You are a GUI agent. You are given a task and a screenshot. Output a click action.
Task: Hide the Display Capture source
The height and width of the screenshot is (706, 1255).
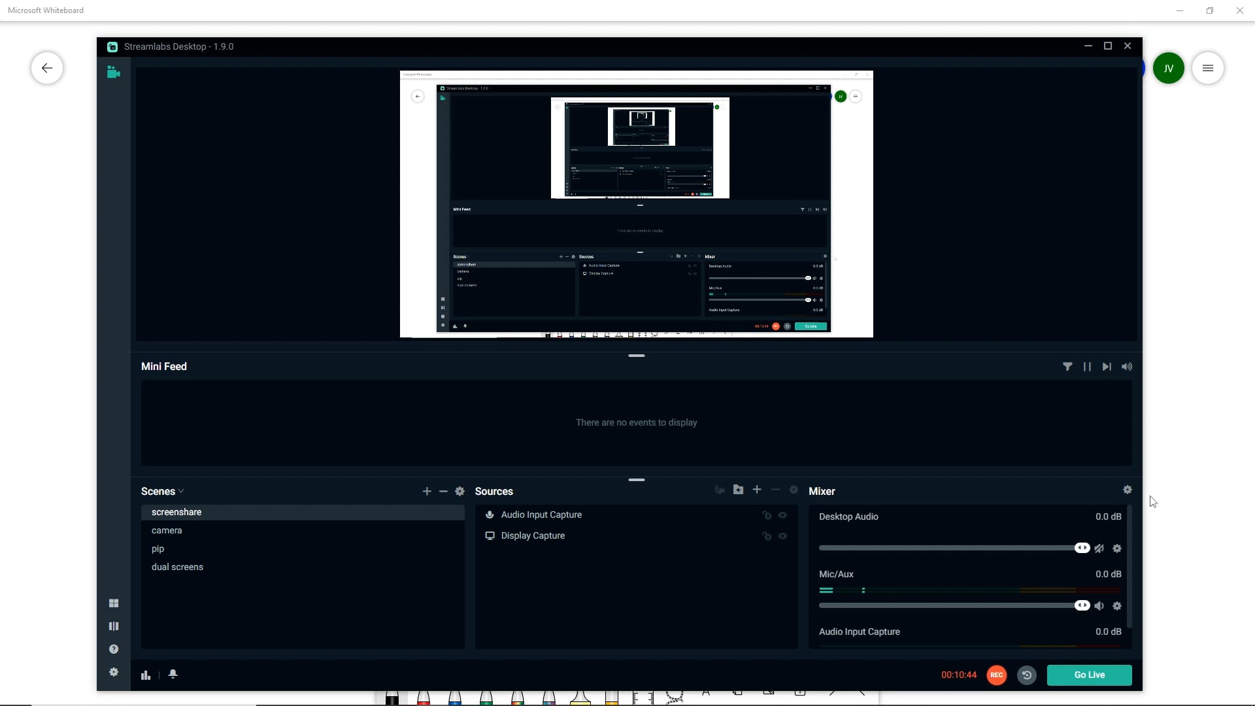click(782, 536)
